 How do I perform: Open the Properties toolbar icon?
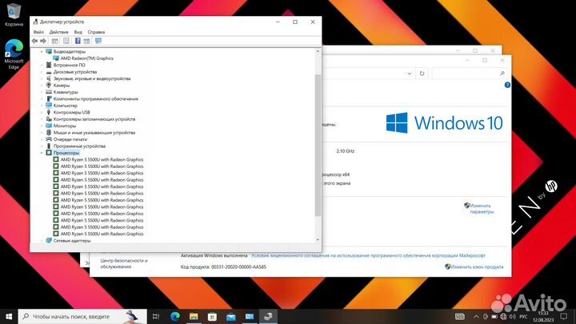coord(66,41)
